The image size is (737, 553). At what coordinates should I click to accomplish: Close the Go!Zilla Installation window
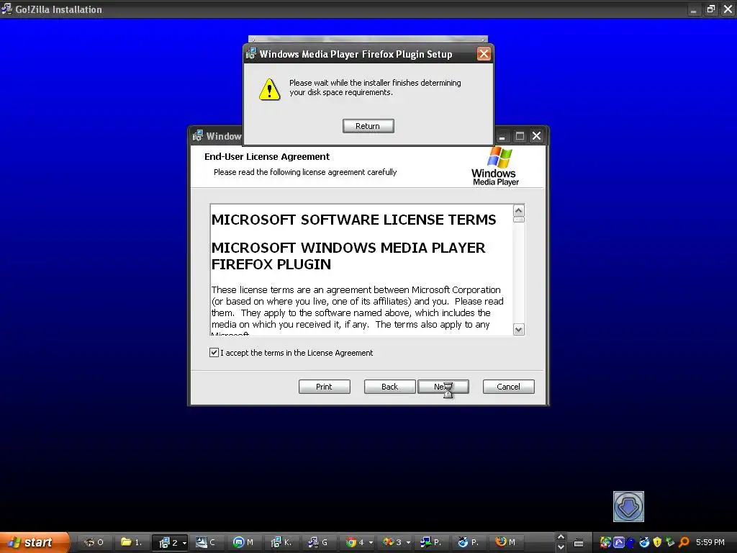728,9
